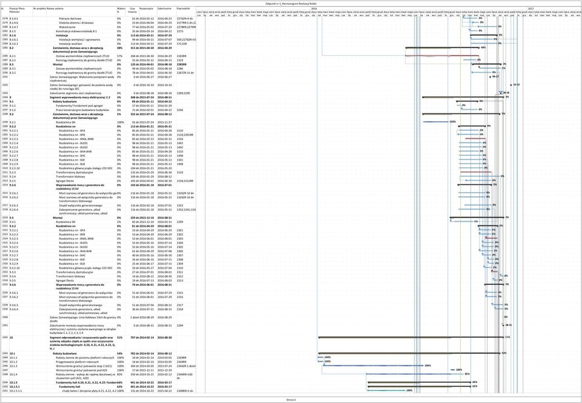Click predecessor cell 2183RR

[182, 56]
